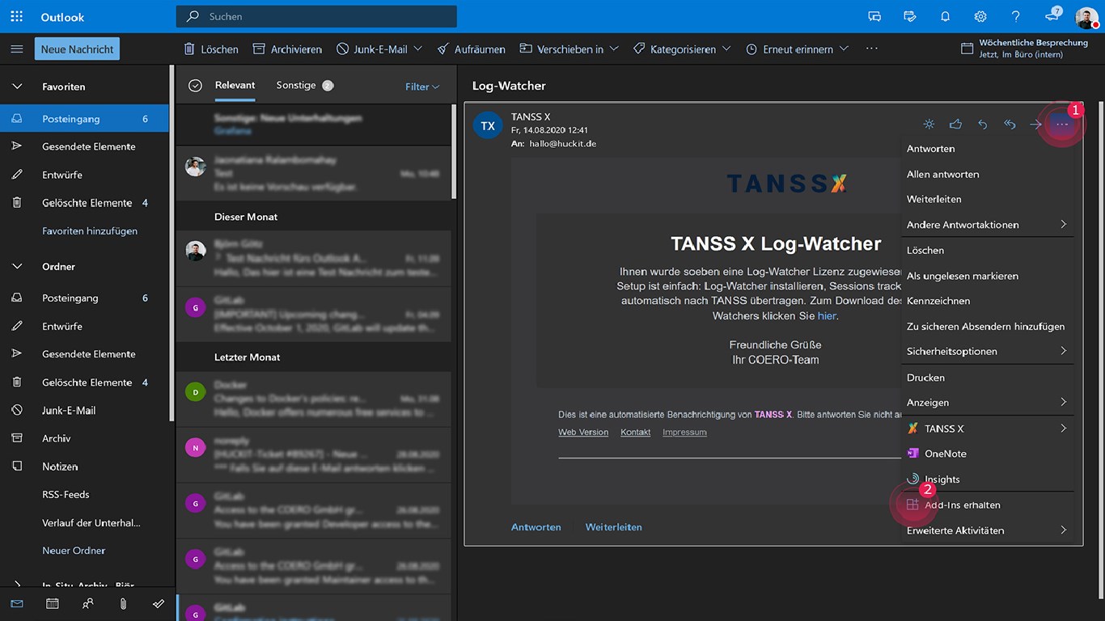This screenshot has height=621, width=1105.
Task: Expand Andere Antwortaktionen submenu
Action: pos(987,225)
